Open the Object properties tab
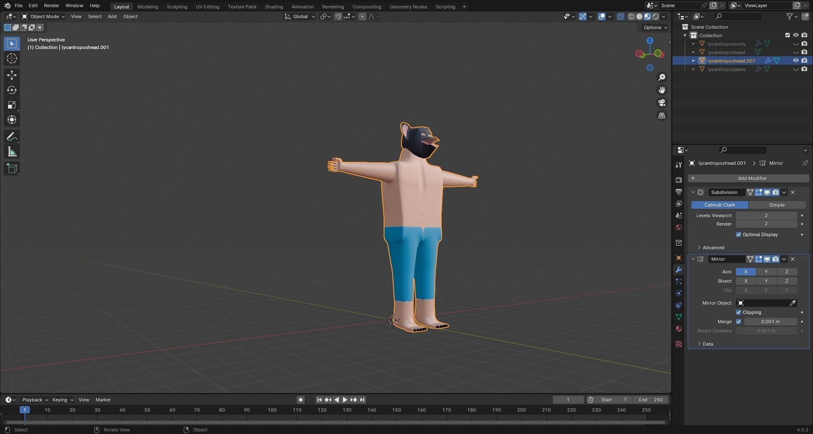Viewport: 813px width, 434px height. (679, 258)
